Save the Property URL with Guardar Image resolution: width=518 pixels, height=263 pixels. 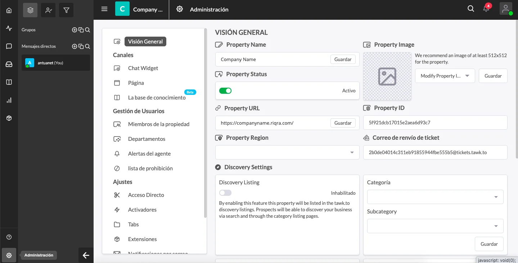[x=343, y=123]
